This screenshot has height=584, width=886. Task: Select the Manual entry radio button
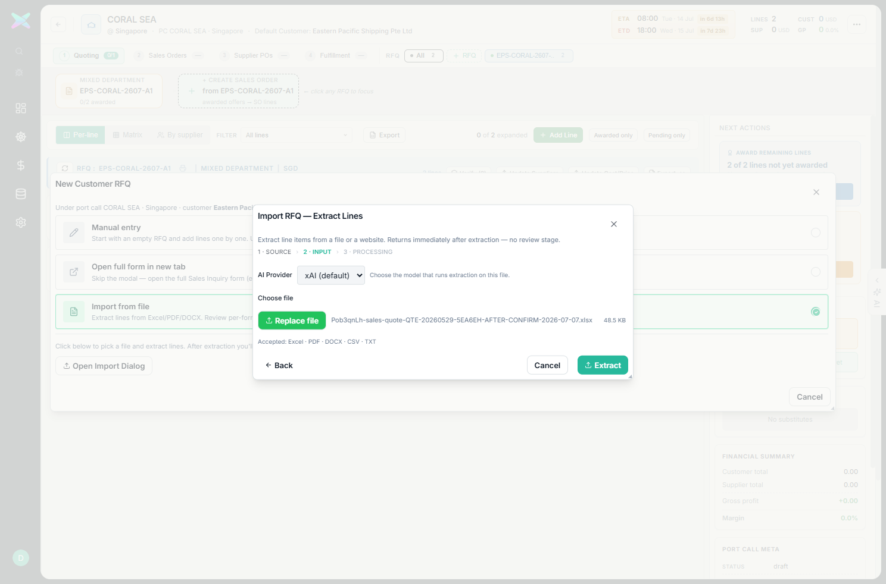816,233
